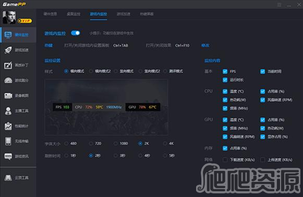Viewport: 303px width, 197px height.
Task: Open the monitor icon in the sidebar
Action: pyautogui.click(x=8, y=35)
